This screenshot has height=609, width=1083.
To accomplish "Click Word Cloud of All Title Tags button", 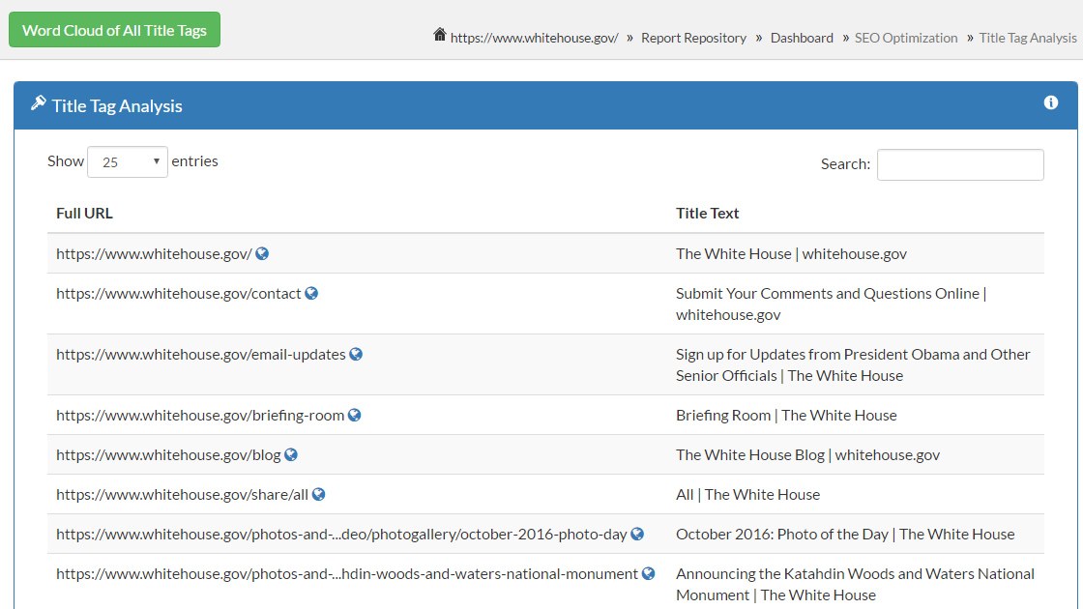I will click(x=115, y=30).
